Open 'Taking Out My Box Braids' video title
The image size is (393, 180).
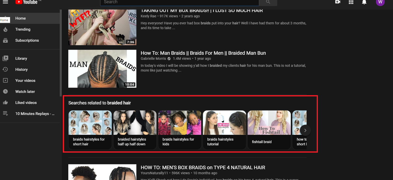202,11
